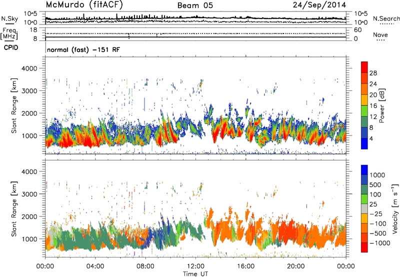Click the '4' tick on the power colorbar
This screenshot has width=400, height=277.
[371, 138]
